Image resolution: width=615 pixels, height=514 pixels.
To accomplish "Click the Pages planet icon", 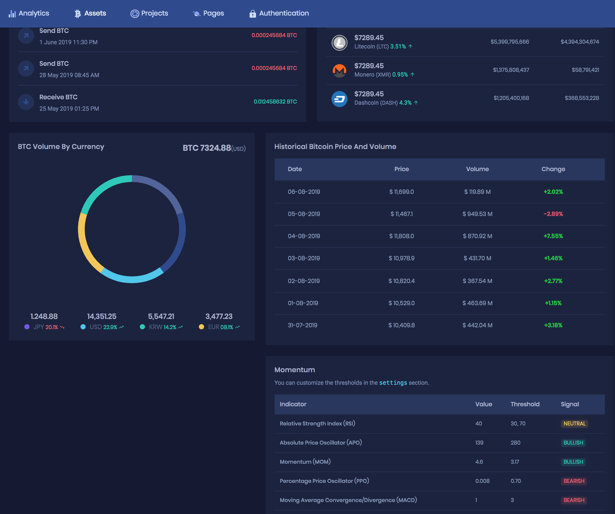I will coord(197,13).
